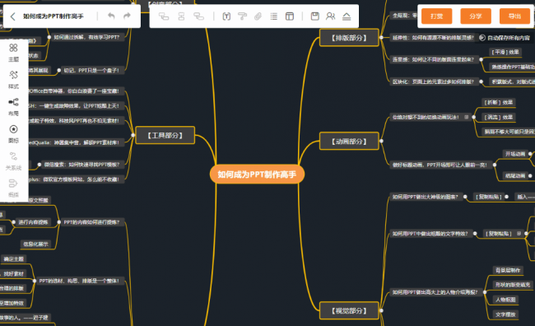Image resolution: width=535 pixels, height=326 pixels.
Task: Select the 【工具部分】 branch node
Action: coord(165,135)
